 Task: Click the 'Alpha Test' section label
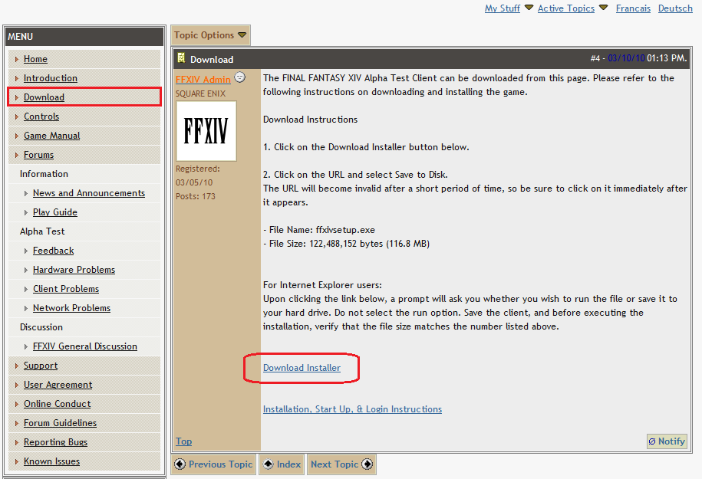coord(42,231)
